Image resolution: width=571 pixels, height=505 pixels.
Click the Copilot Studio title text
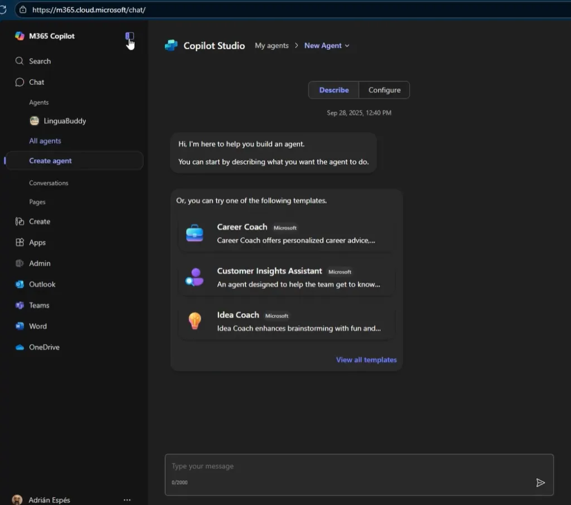click(214, 46)
